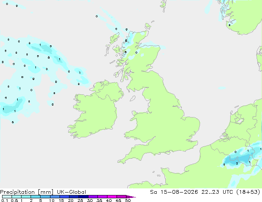
Task: Click the legend scale number "20"
Action: (x=71, y=200)
